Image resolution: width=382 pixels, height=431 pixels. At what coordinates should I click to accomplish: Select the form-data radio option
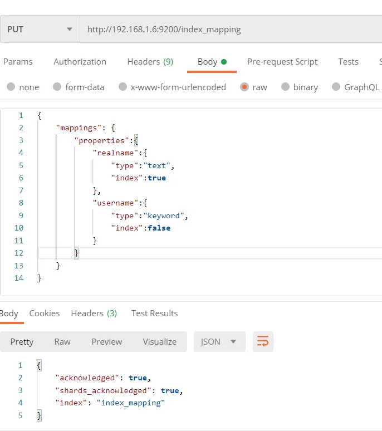tap(57, 87)
